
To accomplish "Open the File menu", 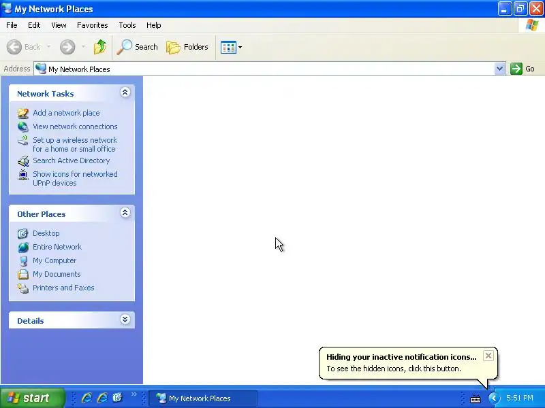I will [x=12, y=25].
